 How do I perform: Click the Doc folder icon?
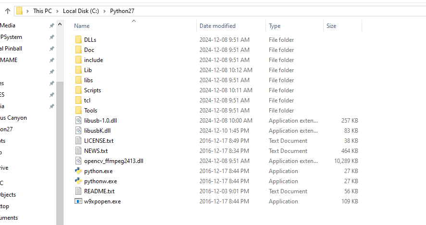(x=78, y=50)
